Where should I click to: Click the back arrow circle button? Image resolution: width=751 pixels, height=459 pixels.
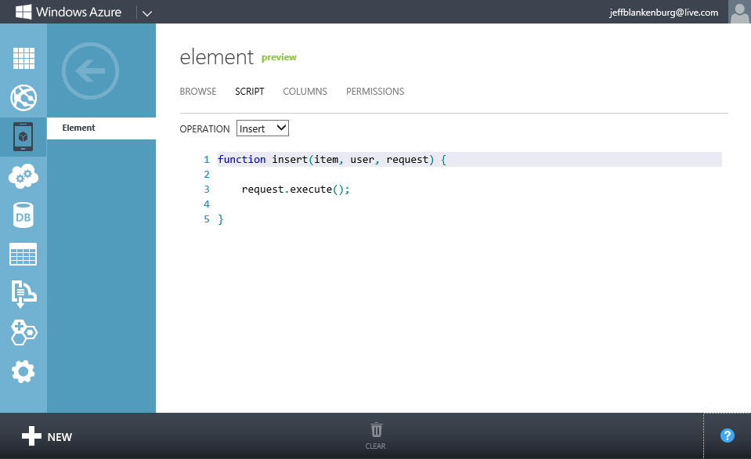click(x=90, y=72)
